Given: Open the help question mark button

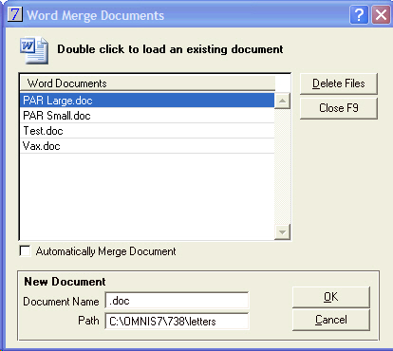Looking at the screenshot, I should coord(359,14).
